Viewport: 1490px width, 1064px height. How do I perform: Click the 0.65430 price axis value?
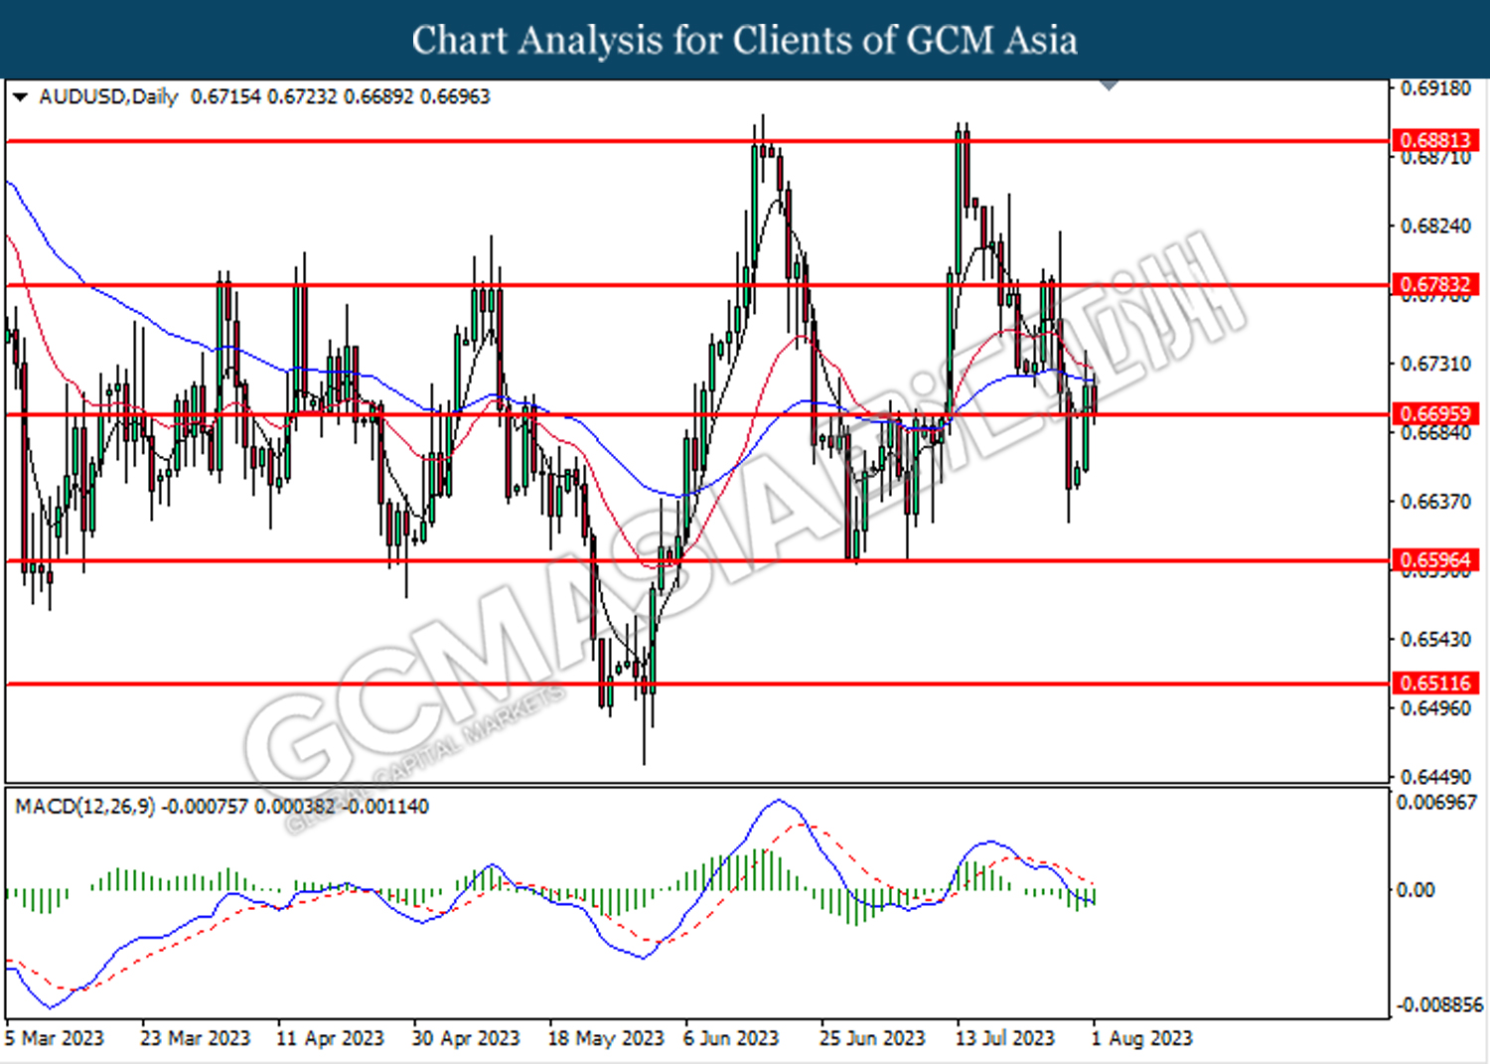(1435, 640)
